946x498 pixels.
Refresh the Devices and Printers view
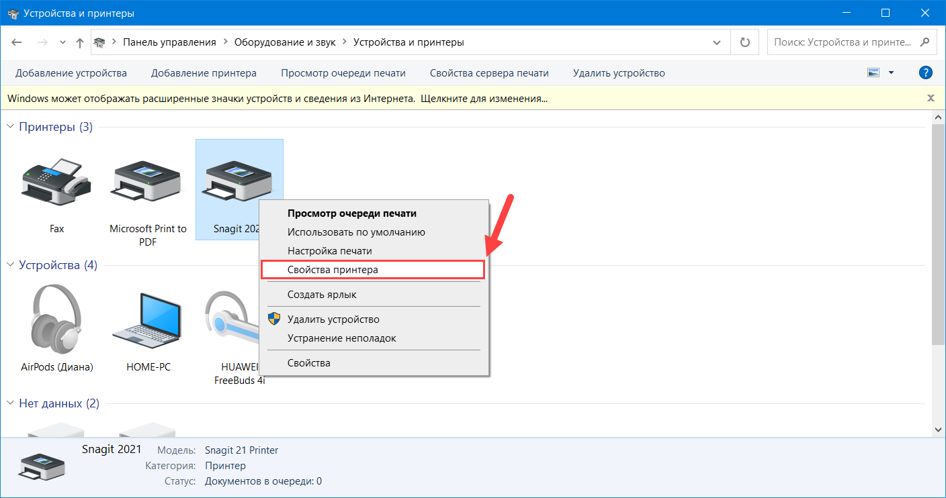tap(744, 42)
